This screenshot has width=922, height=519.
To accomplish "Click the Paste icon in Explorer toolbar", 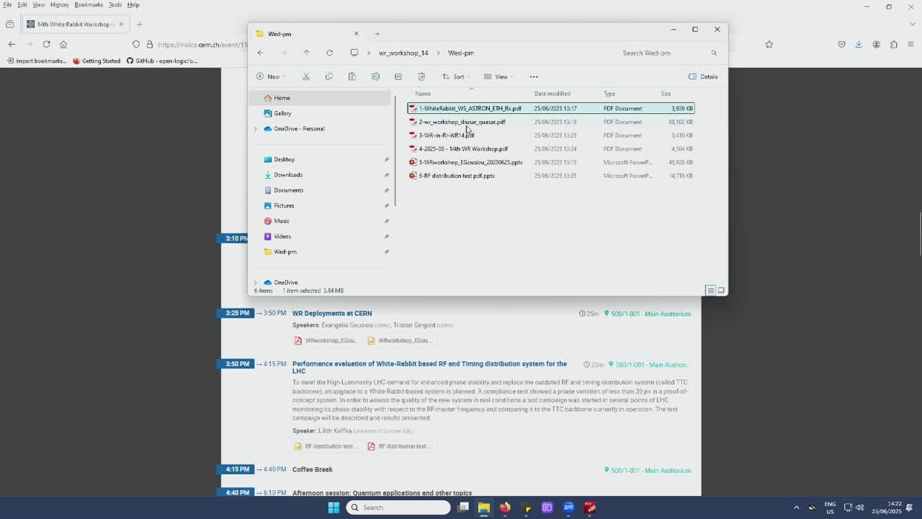I will pos(352,76).
